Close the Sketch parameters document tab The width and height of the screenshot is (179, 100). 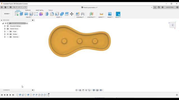tap(152, 7)
